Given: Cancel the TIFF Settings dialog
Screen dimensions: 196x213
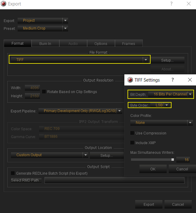Looking at the screenshot, I should point(182,169).
